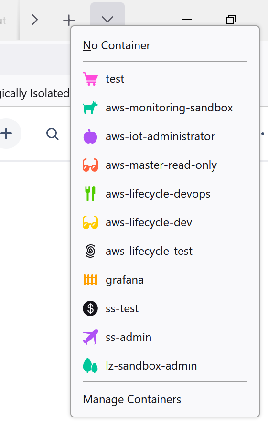Click the yellow glasses icon for aws-lifecycle-dev
The image size is (268, 428).
[x=90, y=222]
